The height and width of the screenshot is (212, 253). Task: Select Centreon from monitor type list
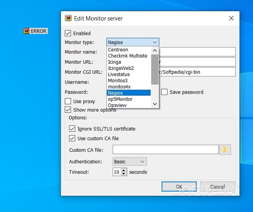coord(129,49)
